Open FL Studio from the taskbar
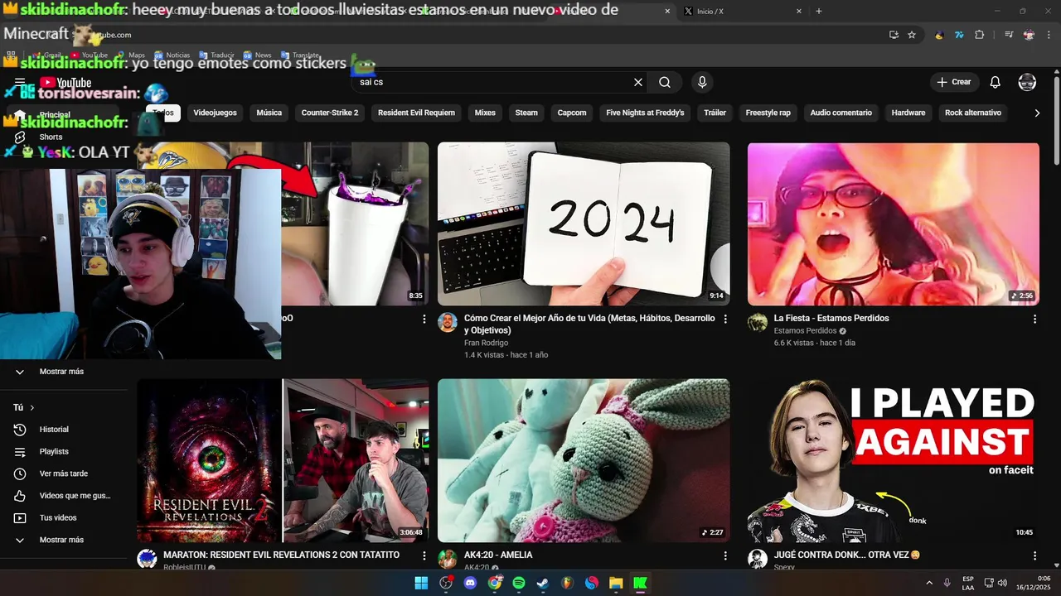Image resolution: width=1061 pixels, height=596 pixels. coord(568,583)
